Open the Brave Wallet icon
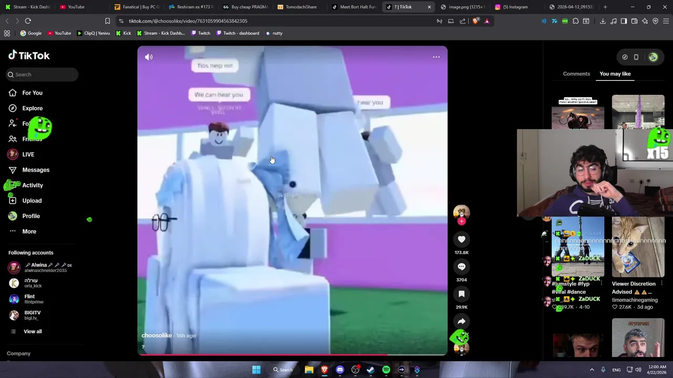The height and width of the screenshot is (378, 673). coord(634,21)
